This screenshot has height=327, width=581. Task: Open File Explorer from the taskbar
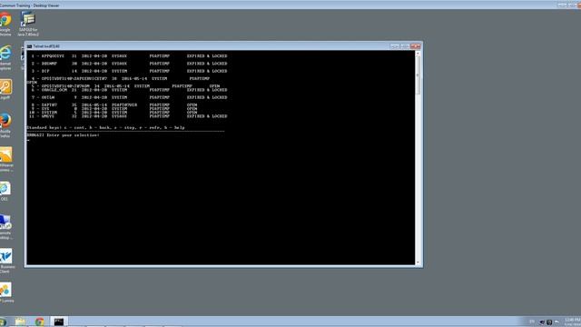coord(20,322)
